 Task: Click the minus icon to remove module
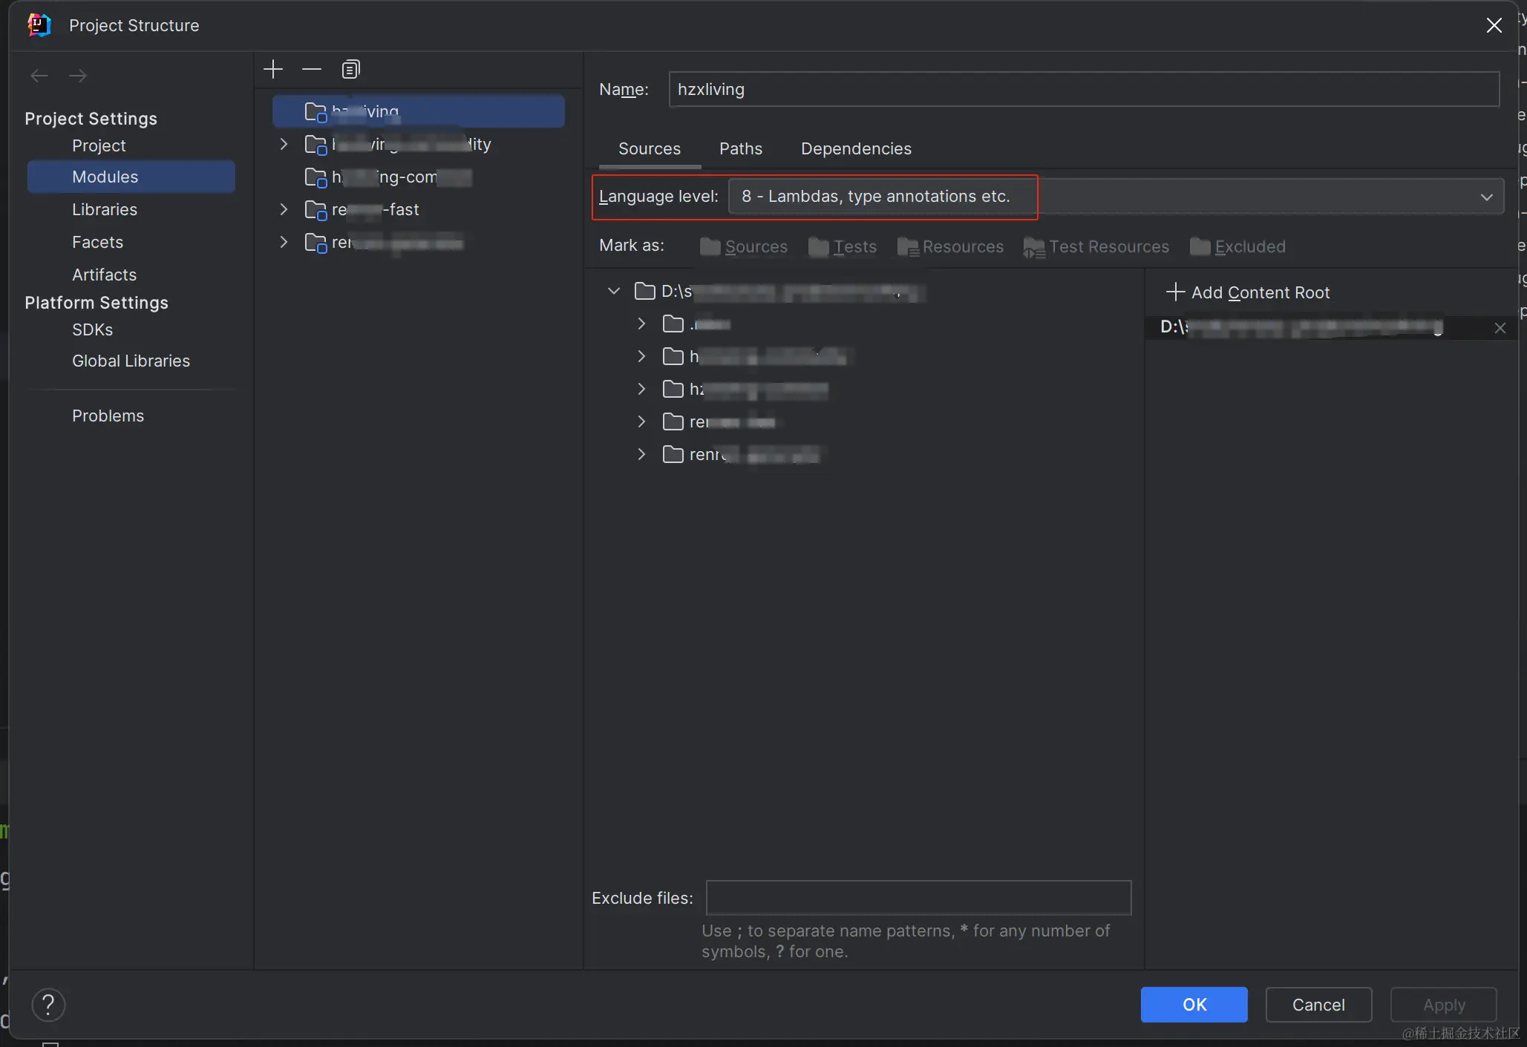tap(312, 70)
